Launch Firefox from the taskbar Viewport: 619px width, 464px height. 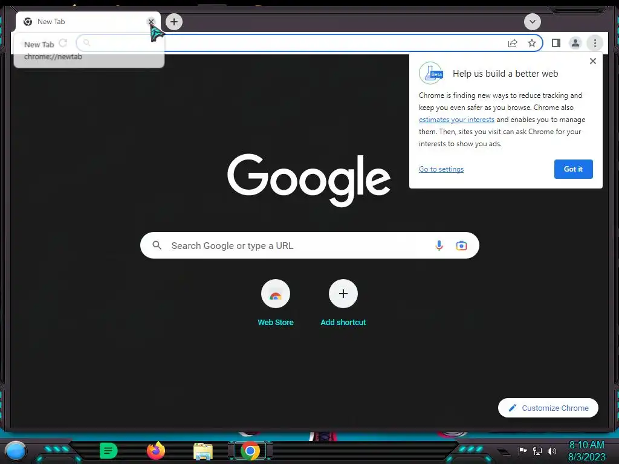(x=155, y=451)
